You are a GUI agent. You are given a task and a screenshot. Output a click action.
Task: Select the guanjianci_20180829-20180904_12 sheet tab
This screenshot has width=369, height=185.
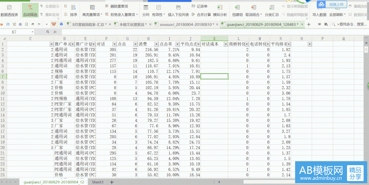point(54,182)
